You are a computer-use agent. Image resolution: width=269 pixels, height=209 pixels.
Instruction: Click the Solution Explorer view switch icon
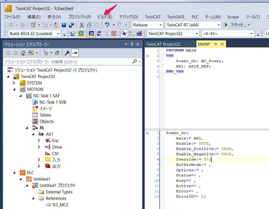click(31, 53)
